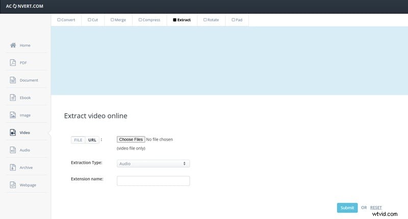Go to the Merge tab
This screenshot has width=408, height=219.
118,20
